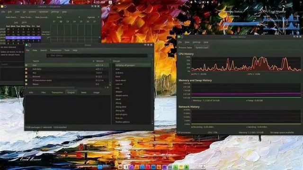
Task: Open the Actions menu in KOrganizer
Action: 32,12
